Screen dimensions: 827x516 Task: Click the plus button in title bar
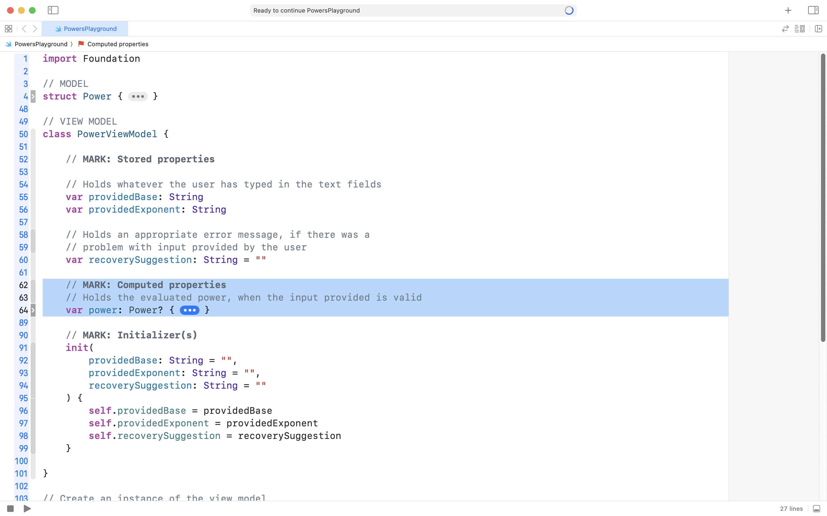(788, 10)
